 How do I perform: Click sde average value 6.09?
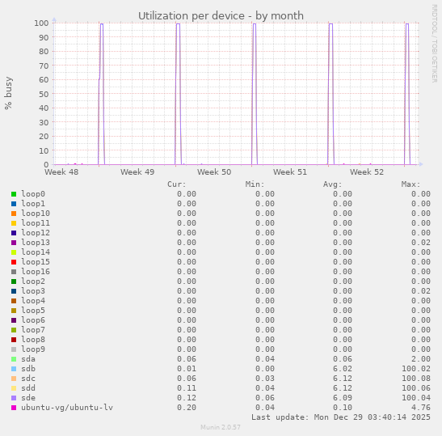pos(343,398)
